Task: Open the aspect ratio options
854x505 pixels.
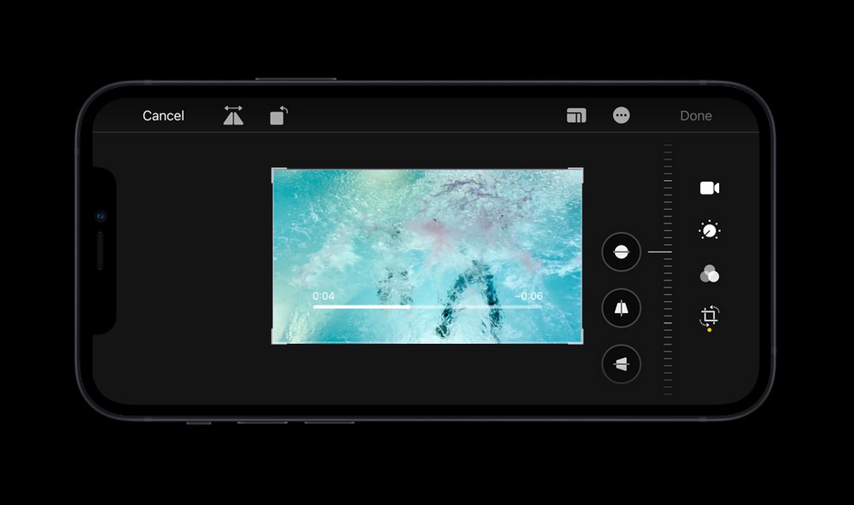Action: tap(576, 116)
